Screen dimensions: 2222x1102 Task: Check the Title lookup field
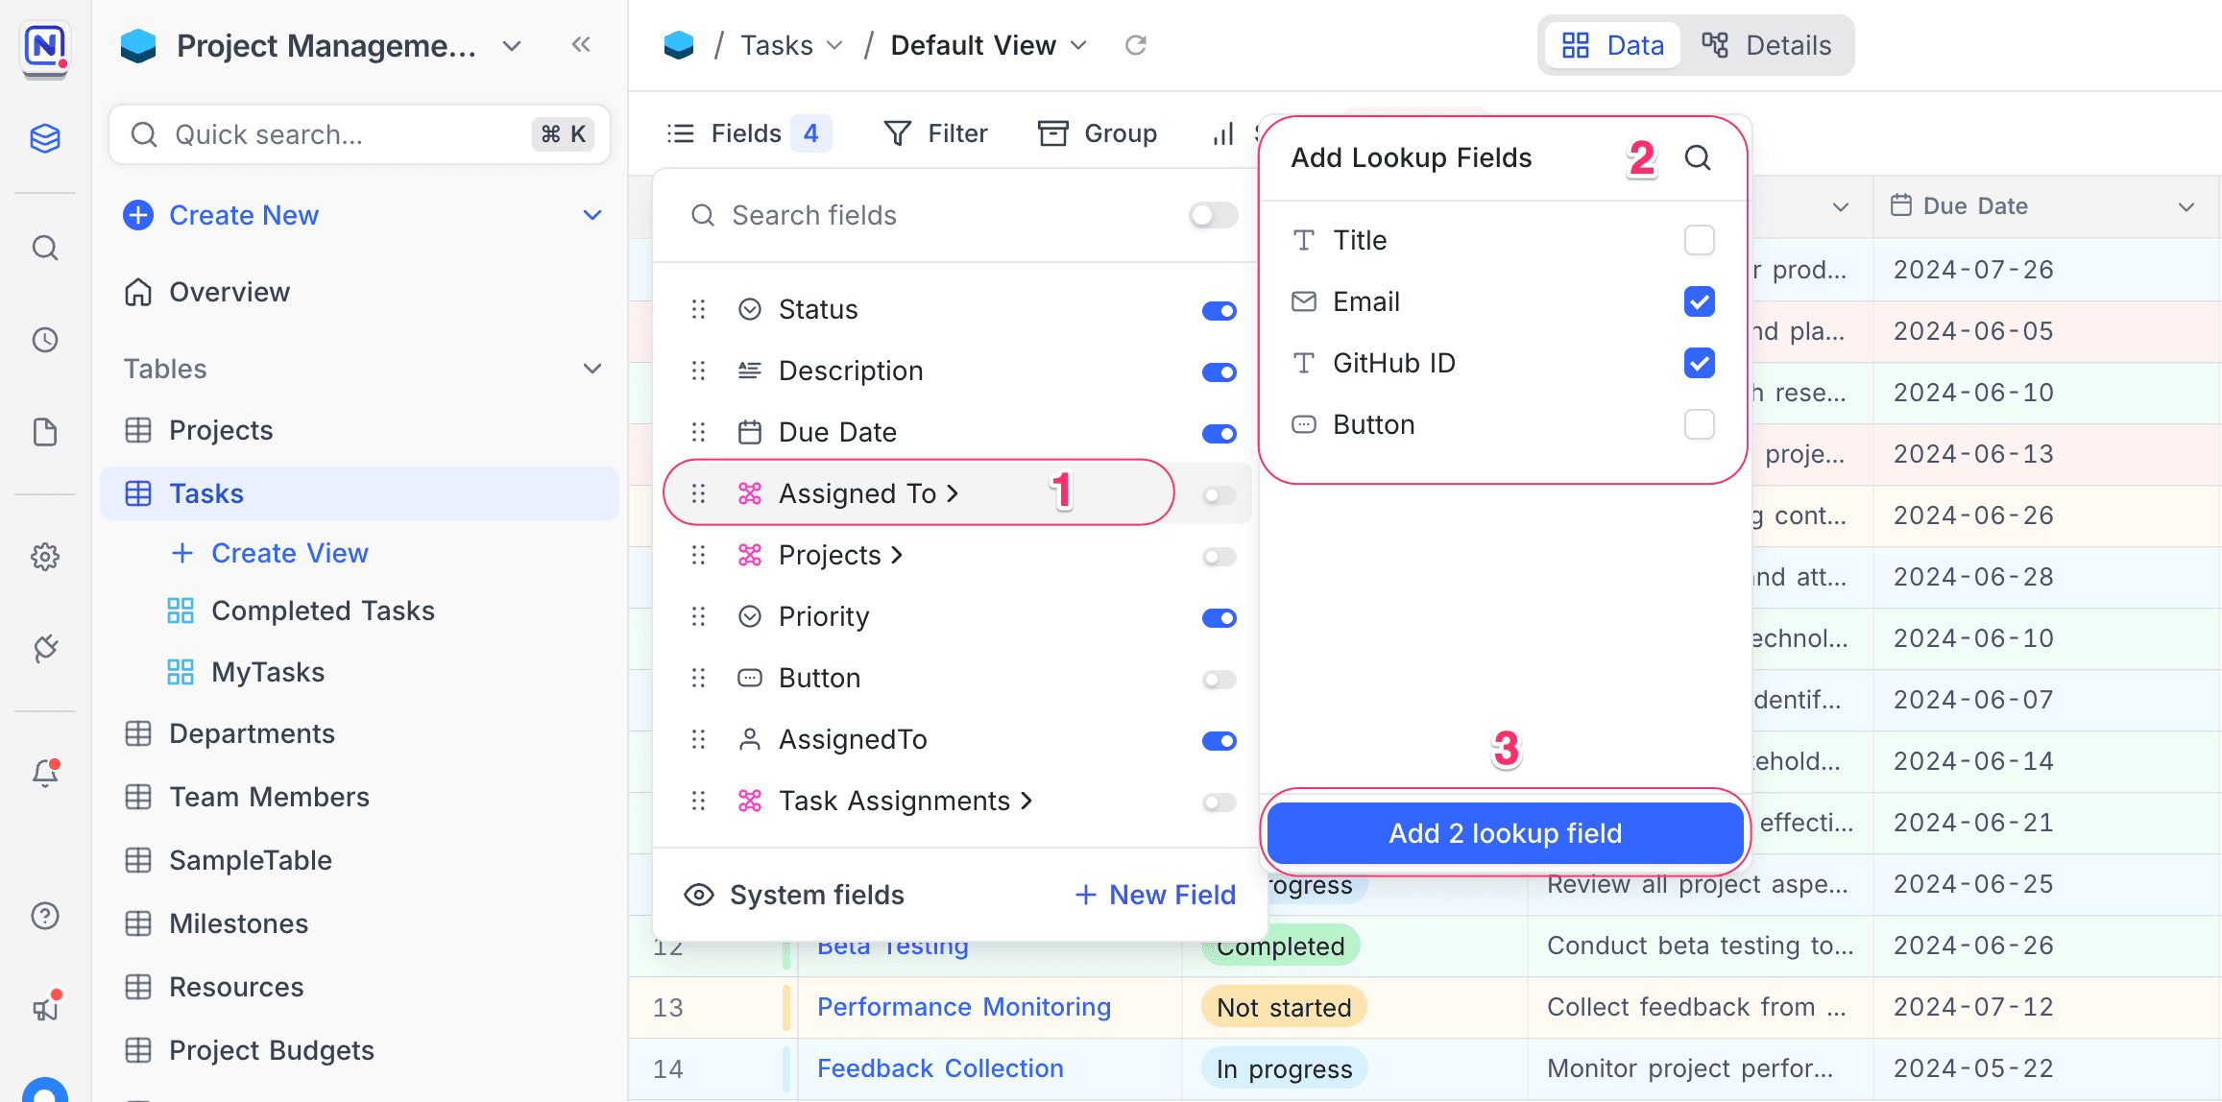coord(1699,240)
